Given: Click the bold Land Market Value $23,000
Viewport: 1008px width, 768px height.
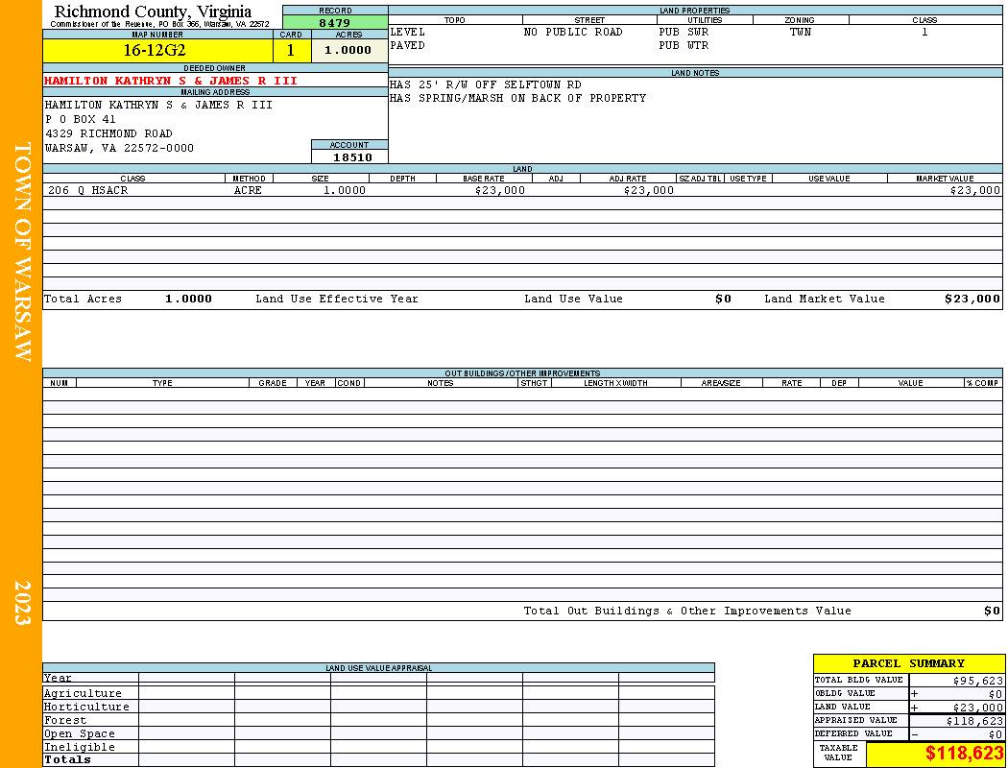Looking at the screenshot, I should coord(972,299).
